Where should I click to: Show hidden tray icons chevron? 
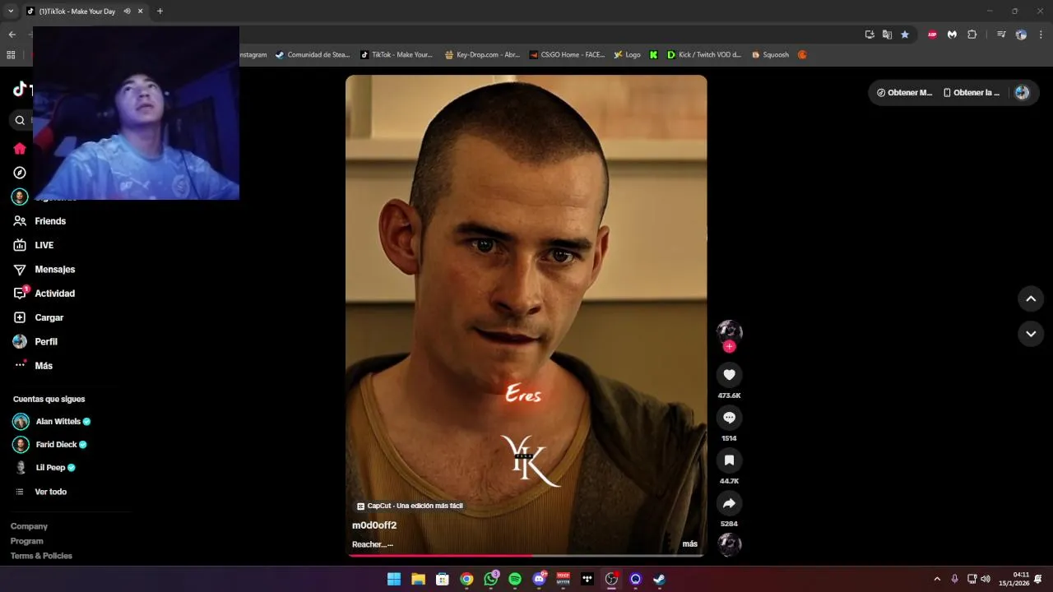click(x=937, y=579)
